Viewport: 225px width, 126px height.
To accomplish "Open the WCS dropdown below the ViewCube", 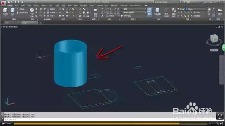I will [214, 50].
